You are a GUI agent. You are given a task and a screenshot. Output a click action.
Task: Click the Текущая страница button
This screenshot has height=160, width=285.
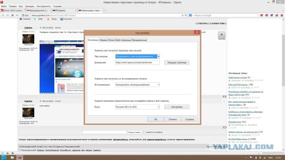click(x=177, y=63)
